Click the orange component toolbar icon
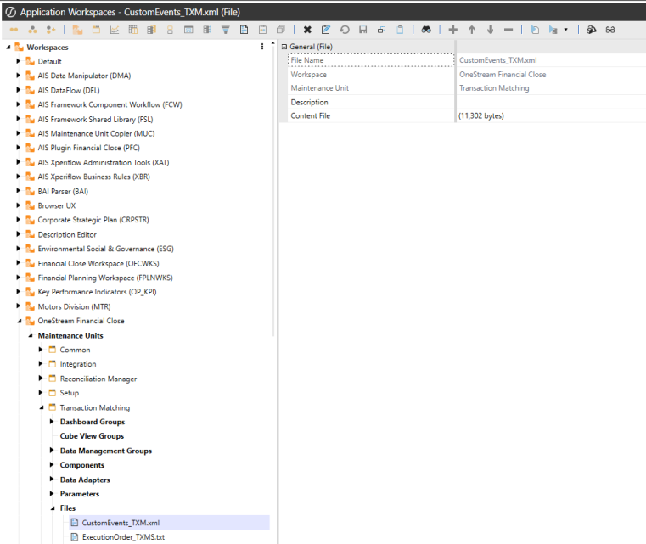Screen dimensions: 646x544 click(170, 30)
